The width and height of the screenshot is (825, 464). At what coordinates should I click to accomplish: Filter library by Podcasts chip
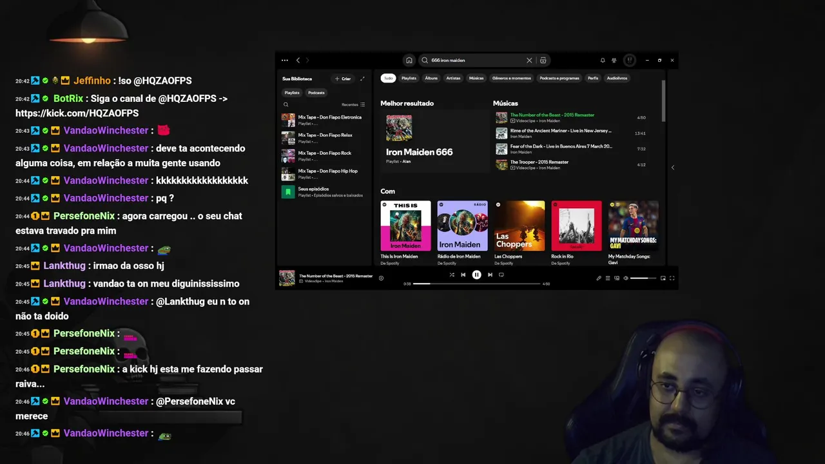click(316, 93)
